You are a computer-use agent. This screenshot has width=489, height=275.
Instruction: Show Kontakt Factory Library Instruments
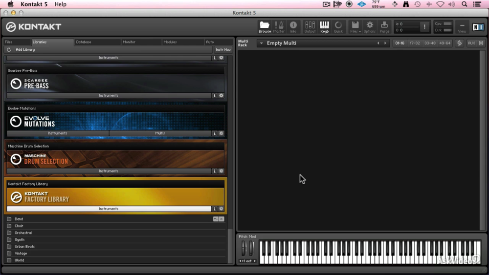(109, 209)
